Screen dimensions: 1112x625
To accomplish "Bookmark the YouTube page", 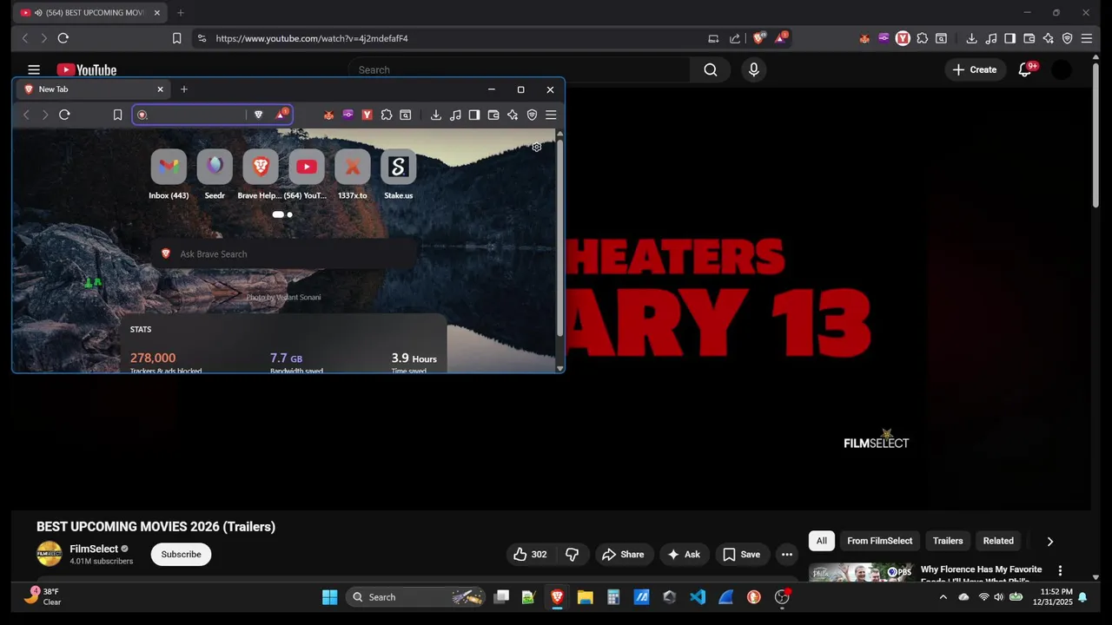I will 176,38.
